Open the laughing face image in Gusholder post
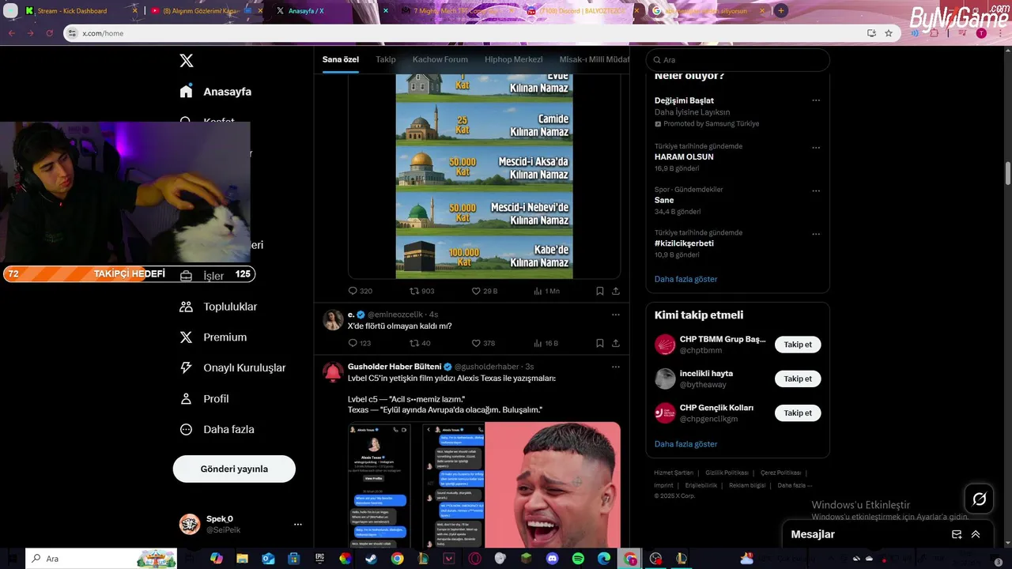 coord(553,485)
